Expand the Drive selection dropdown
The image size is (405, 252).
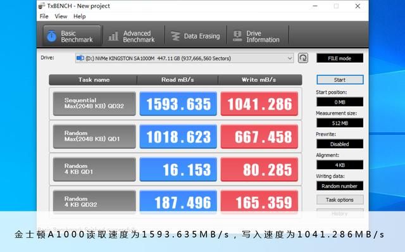290,58
